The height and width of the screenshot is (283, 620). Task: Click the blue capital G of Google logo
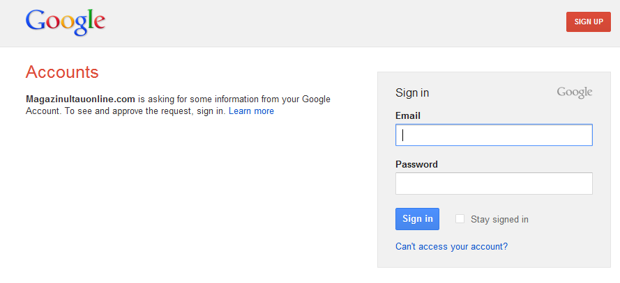pyautogui.click(x=35, y=20)
